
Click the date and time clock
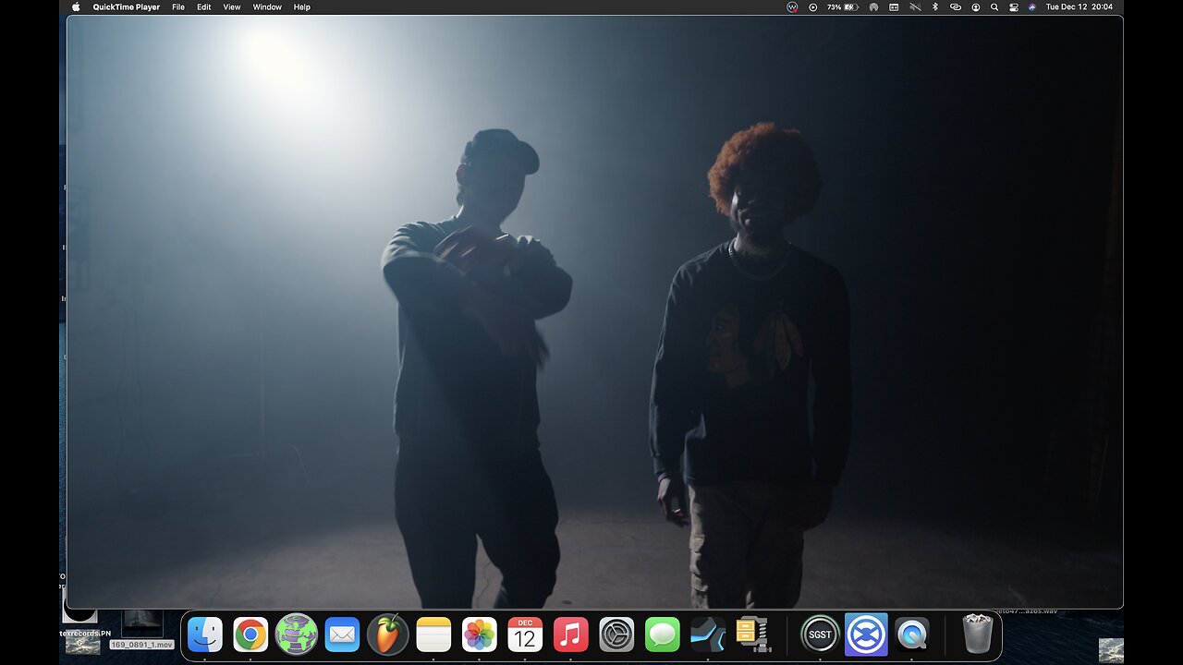pos(1079,7)
